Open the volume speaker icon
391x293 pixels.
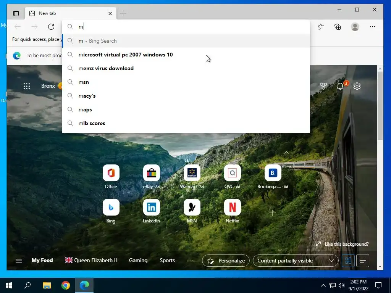[341, 285]
